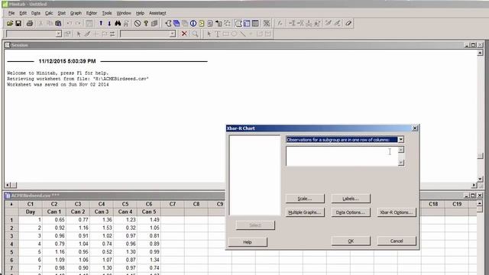Screen dimensions: 489x275
Task: Select the ellipse drawing tool icon
Action: click(x=234, y=34)
